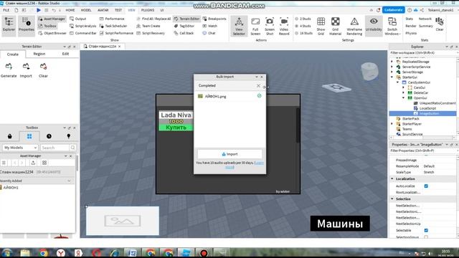Expand the StarterPlayer tree node

[x=392, y=124]
